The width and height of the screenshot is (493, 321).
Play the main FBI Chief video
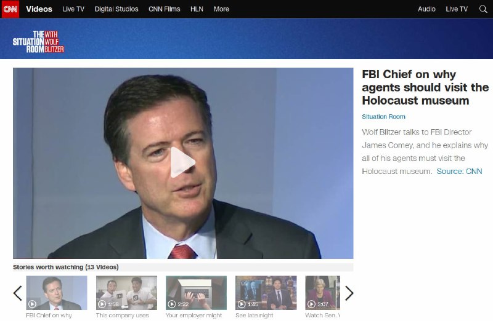(x=182, y=162)
